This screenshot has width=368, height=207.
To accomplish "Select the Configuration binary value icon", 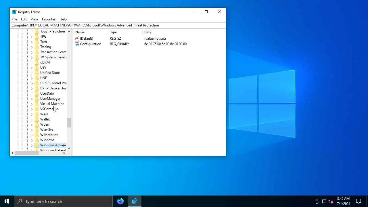I will pyautogui.click(x=77, y=44).
